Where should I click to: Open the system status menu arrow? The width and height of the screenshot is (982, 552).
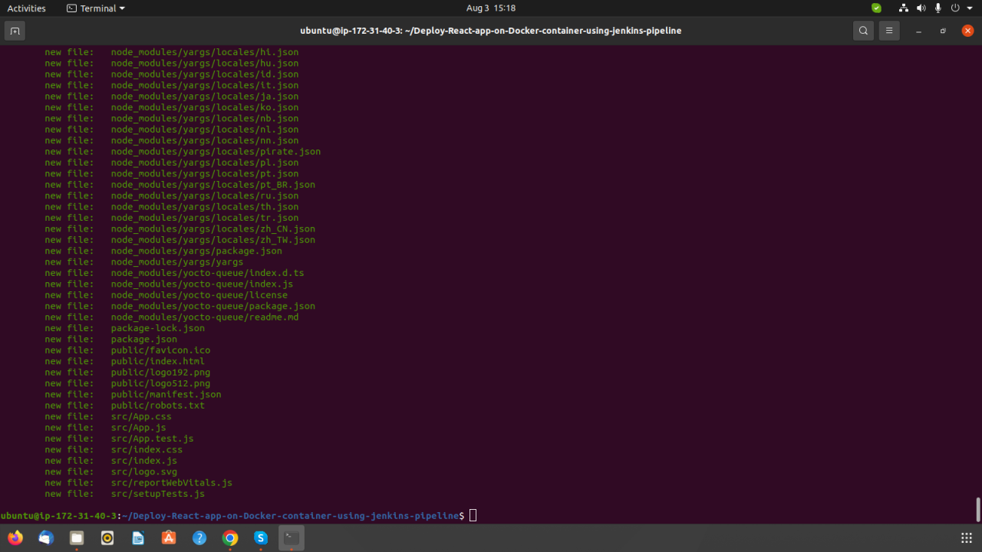click(969, 8)
